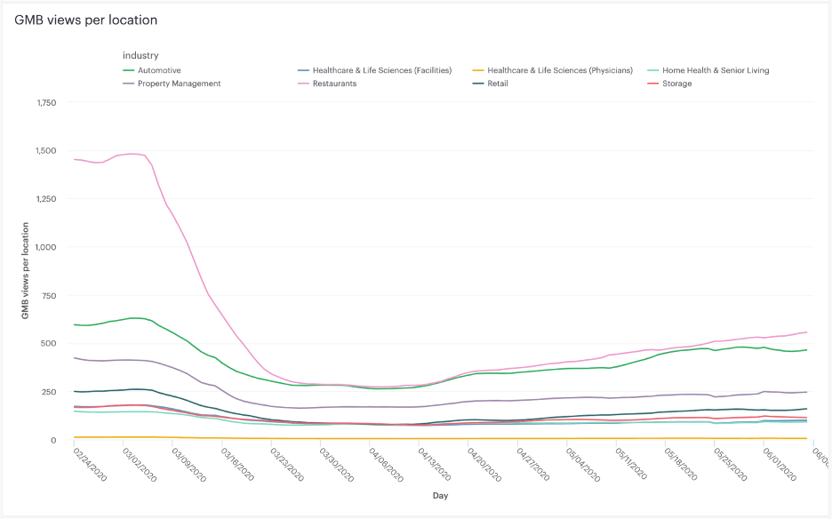
Task: Disable the Retail series from the legend
Action: (497, 84)
